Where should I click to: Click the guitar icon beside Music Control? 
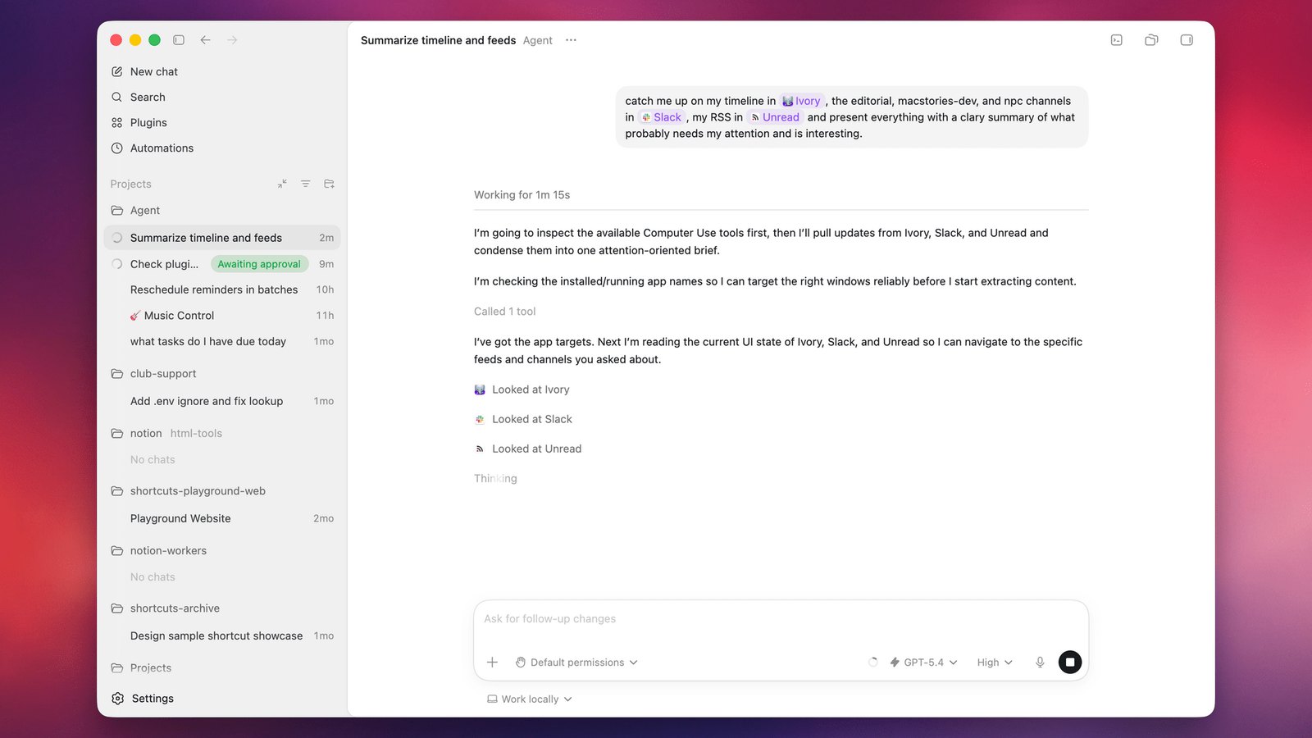pos(135,316)
